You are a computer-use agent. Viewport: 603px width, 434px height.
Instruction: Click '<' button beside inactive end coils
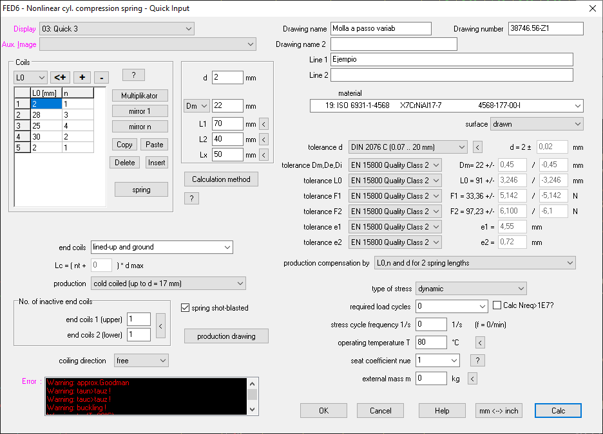pyautogui.click(x=160, y=327)
